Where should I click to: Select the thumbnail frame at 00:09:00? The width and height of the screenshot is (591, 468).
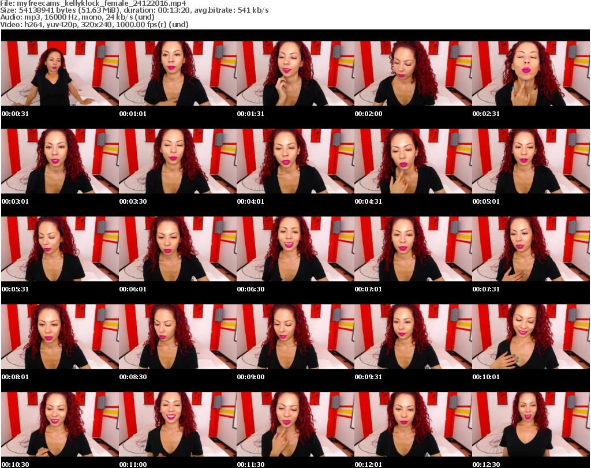295,337
